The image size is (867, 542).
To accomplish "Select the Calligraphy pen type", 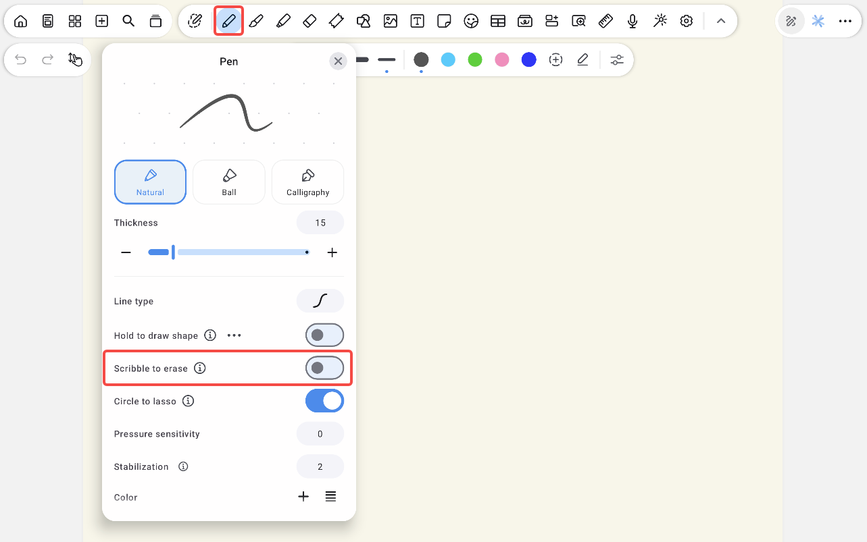I will [x=307, y=182].
